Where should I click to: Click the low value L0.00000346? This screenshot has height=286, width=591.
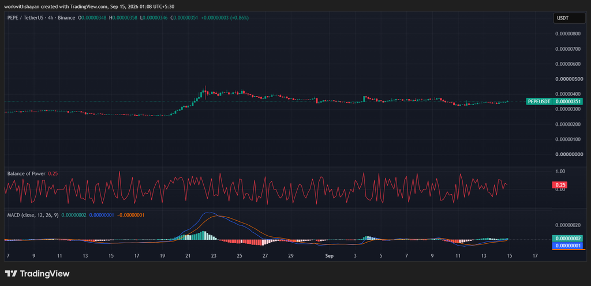pyautogui.click(x=154, y=18)
